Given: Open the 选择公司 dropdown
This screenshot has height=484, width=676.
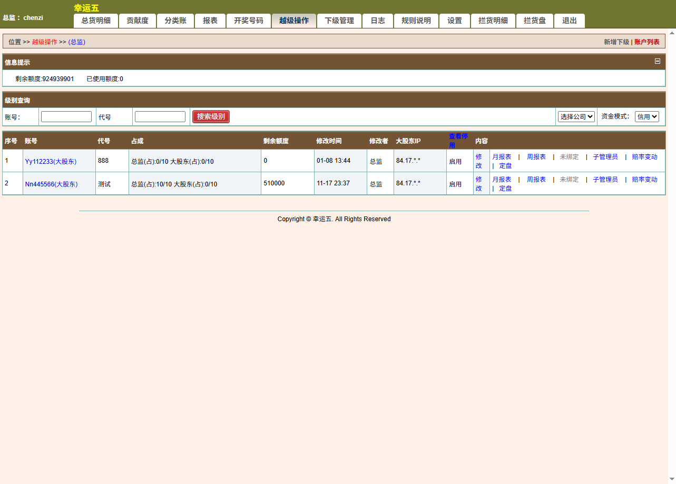Looking at the screenshot, I should point(576,116).
